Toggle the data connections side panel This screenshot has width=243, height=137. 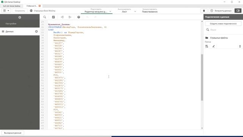tap(238, 11)
